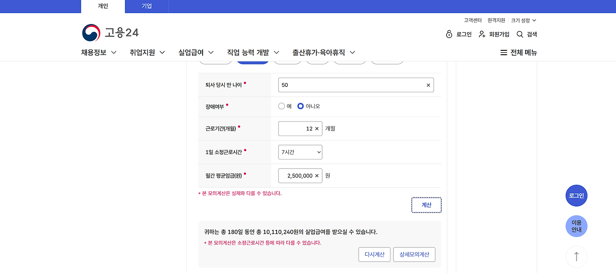Image resolution: width=616 pixels, height=273 pixels.
Task: Click the 고용24 logo icon
Action: point(91,33)
